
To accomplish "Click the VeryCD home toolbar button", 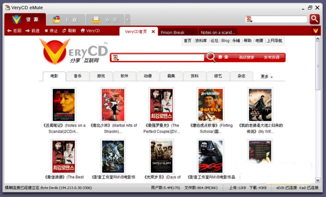I will point(90,31).
